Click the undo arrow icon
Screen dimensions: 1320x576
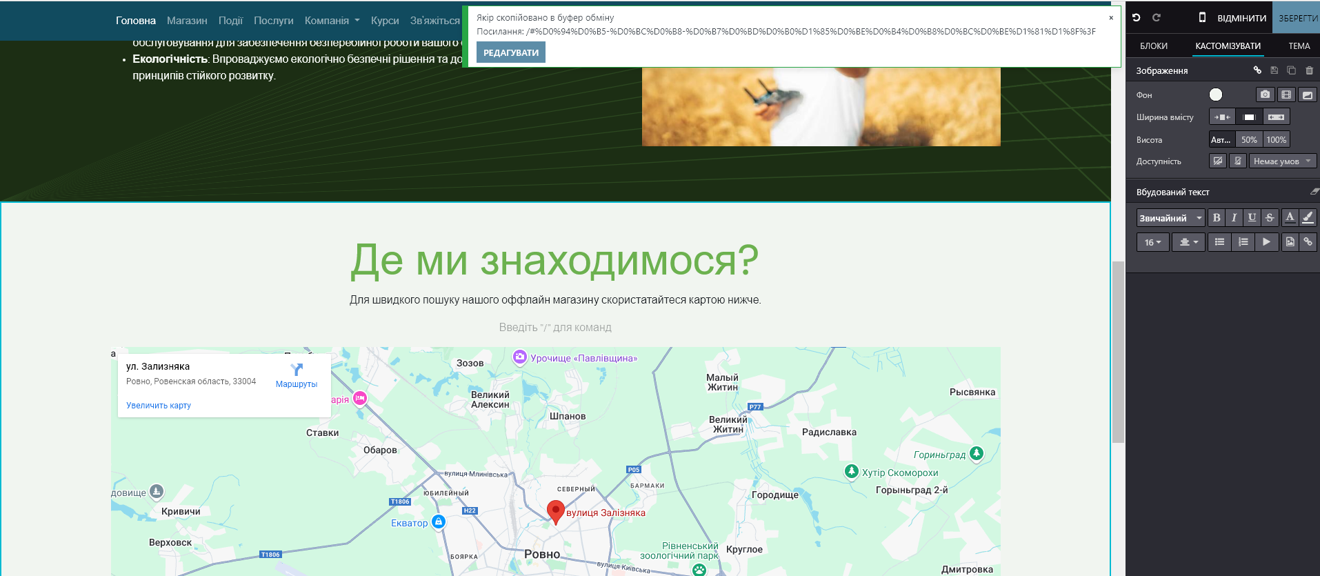[x=1137, y=18]
